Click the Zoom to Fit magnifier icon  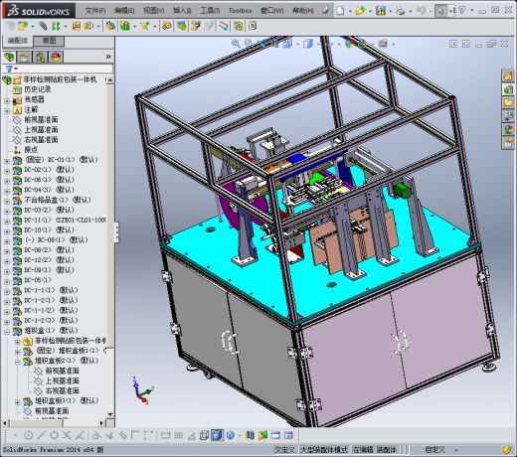pos(236,43)
